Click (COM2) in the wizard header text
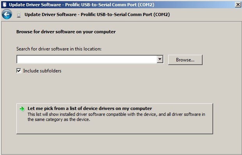 [x=162, y=14]
